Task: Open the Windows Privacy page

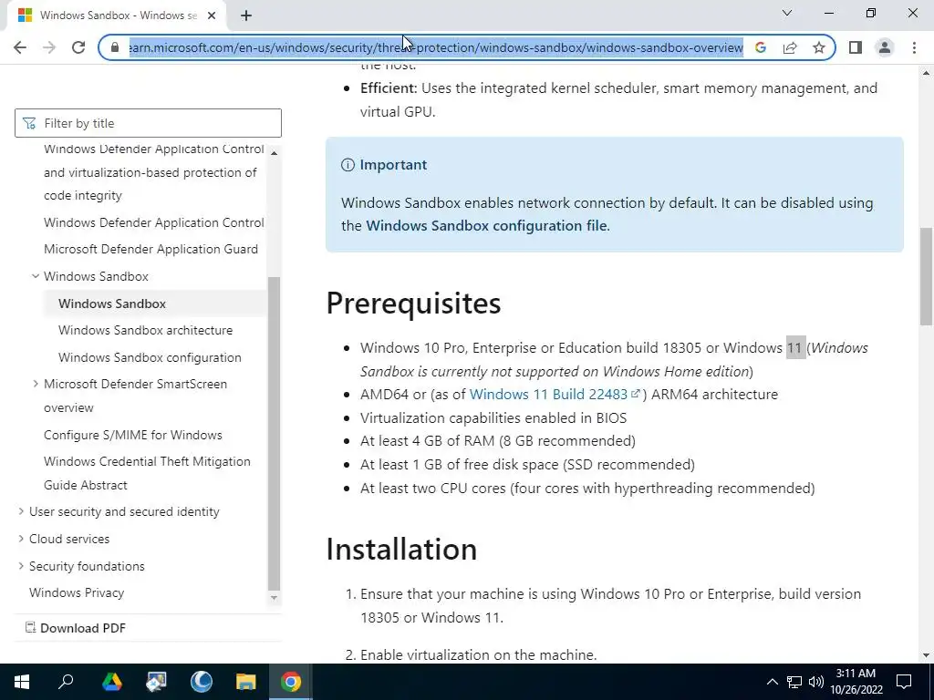Action: tap(77, 592)
